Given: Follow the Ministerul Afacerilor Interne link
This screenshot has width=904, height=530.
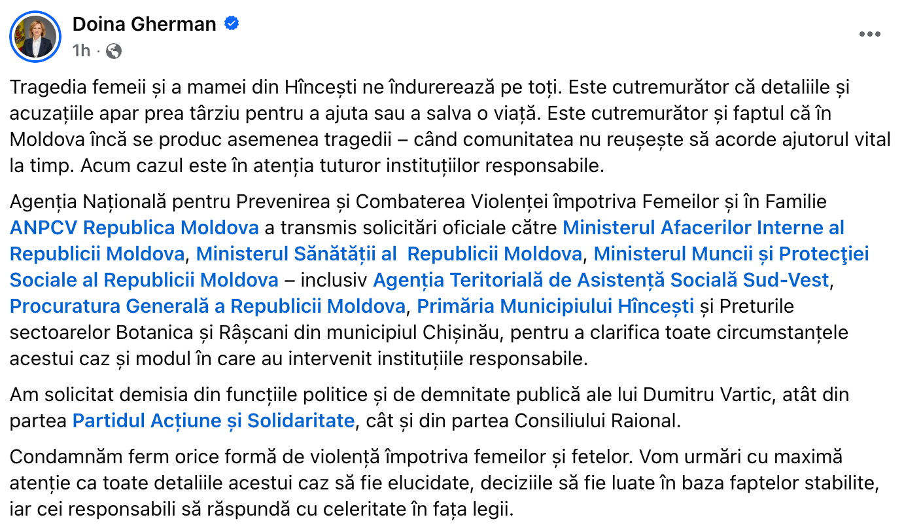Looking at the screenshot, I should coord(703,228).
